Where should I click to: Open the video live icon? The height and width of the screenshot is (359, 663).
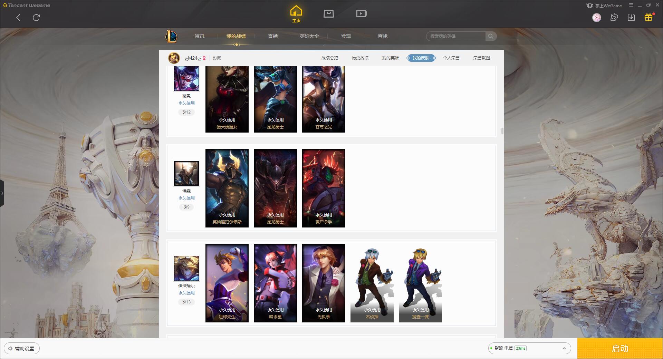pyautogui.click(x=362, y=13)
